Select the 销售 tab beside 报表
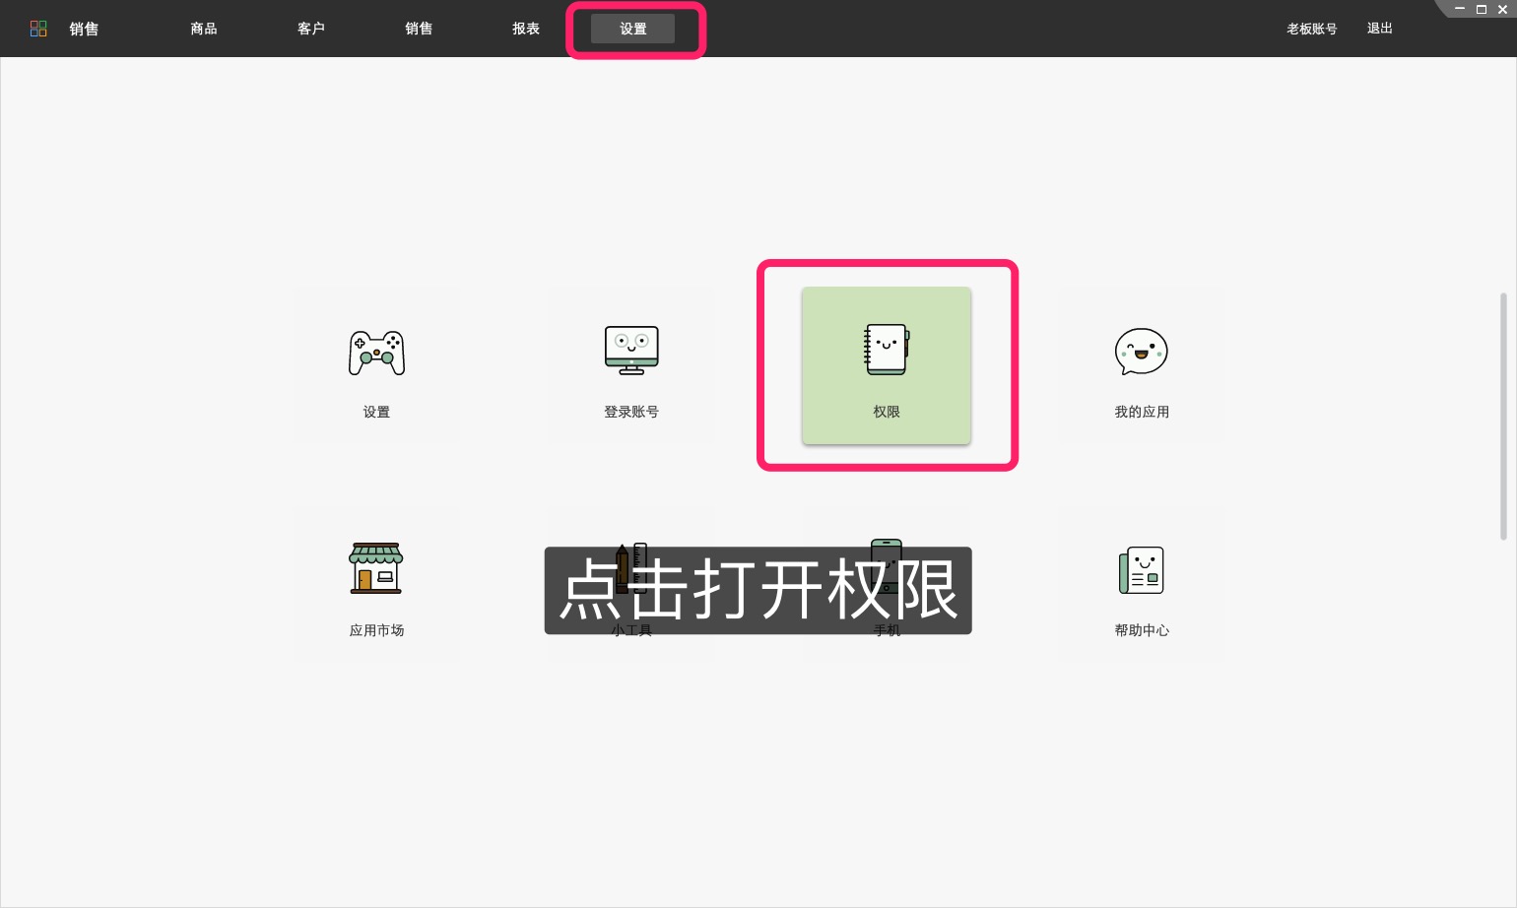 coord(419,29)
